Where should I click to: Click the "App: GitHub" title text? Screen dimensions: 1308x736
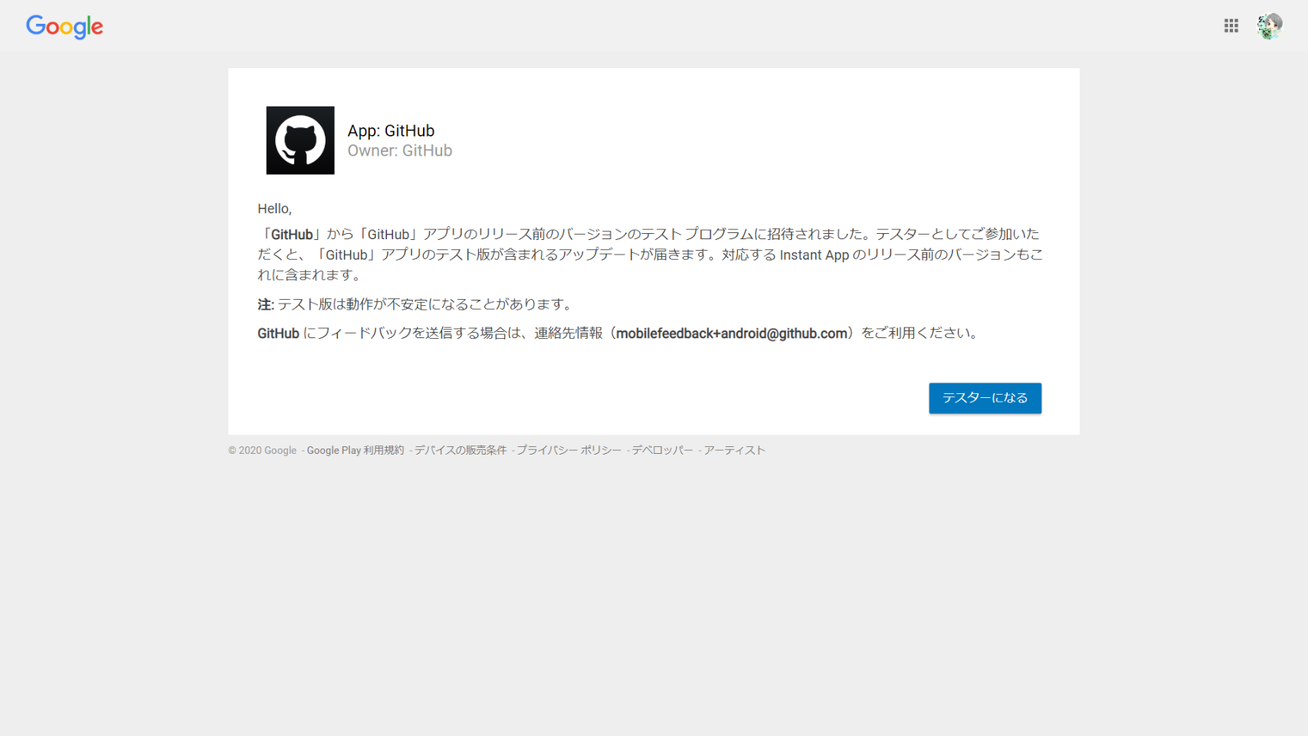pyautogui.click(x=391, y=131)
